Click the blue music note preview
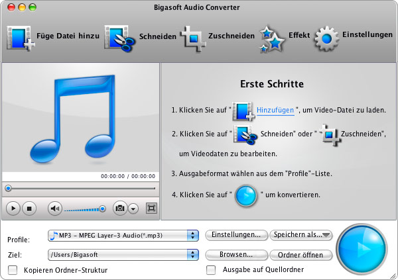The width and height of the screenshot is (398, 280). 74,118
